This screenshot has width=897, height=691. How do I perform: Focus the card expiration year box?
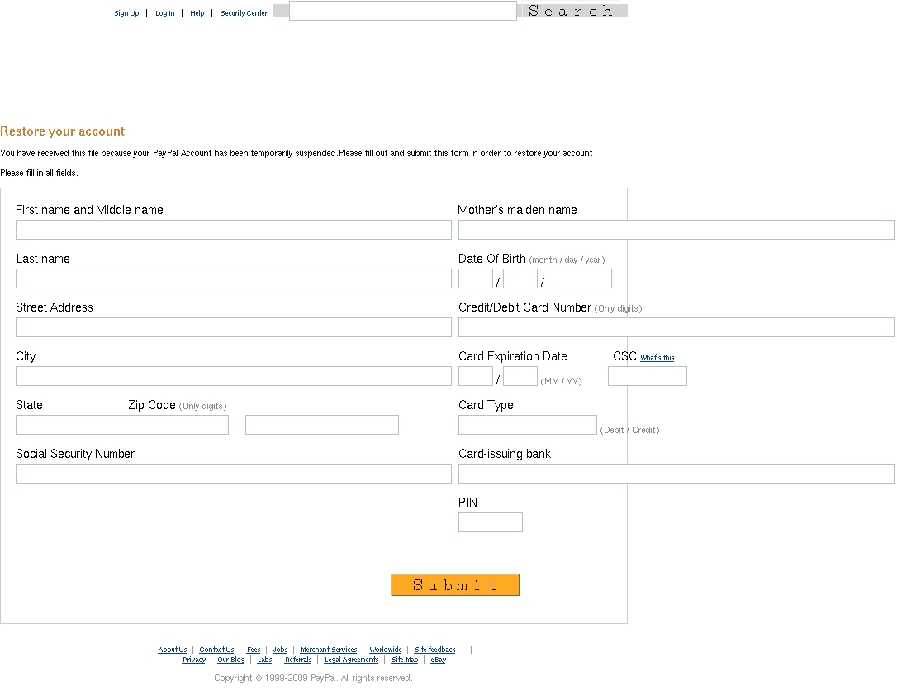[520, 376]
